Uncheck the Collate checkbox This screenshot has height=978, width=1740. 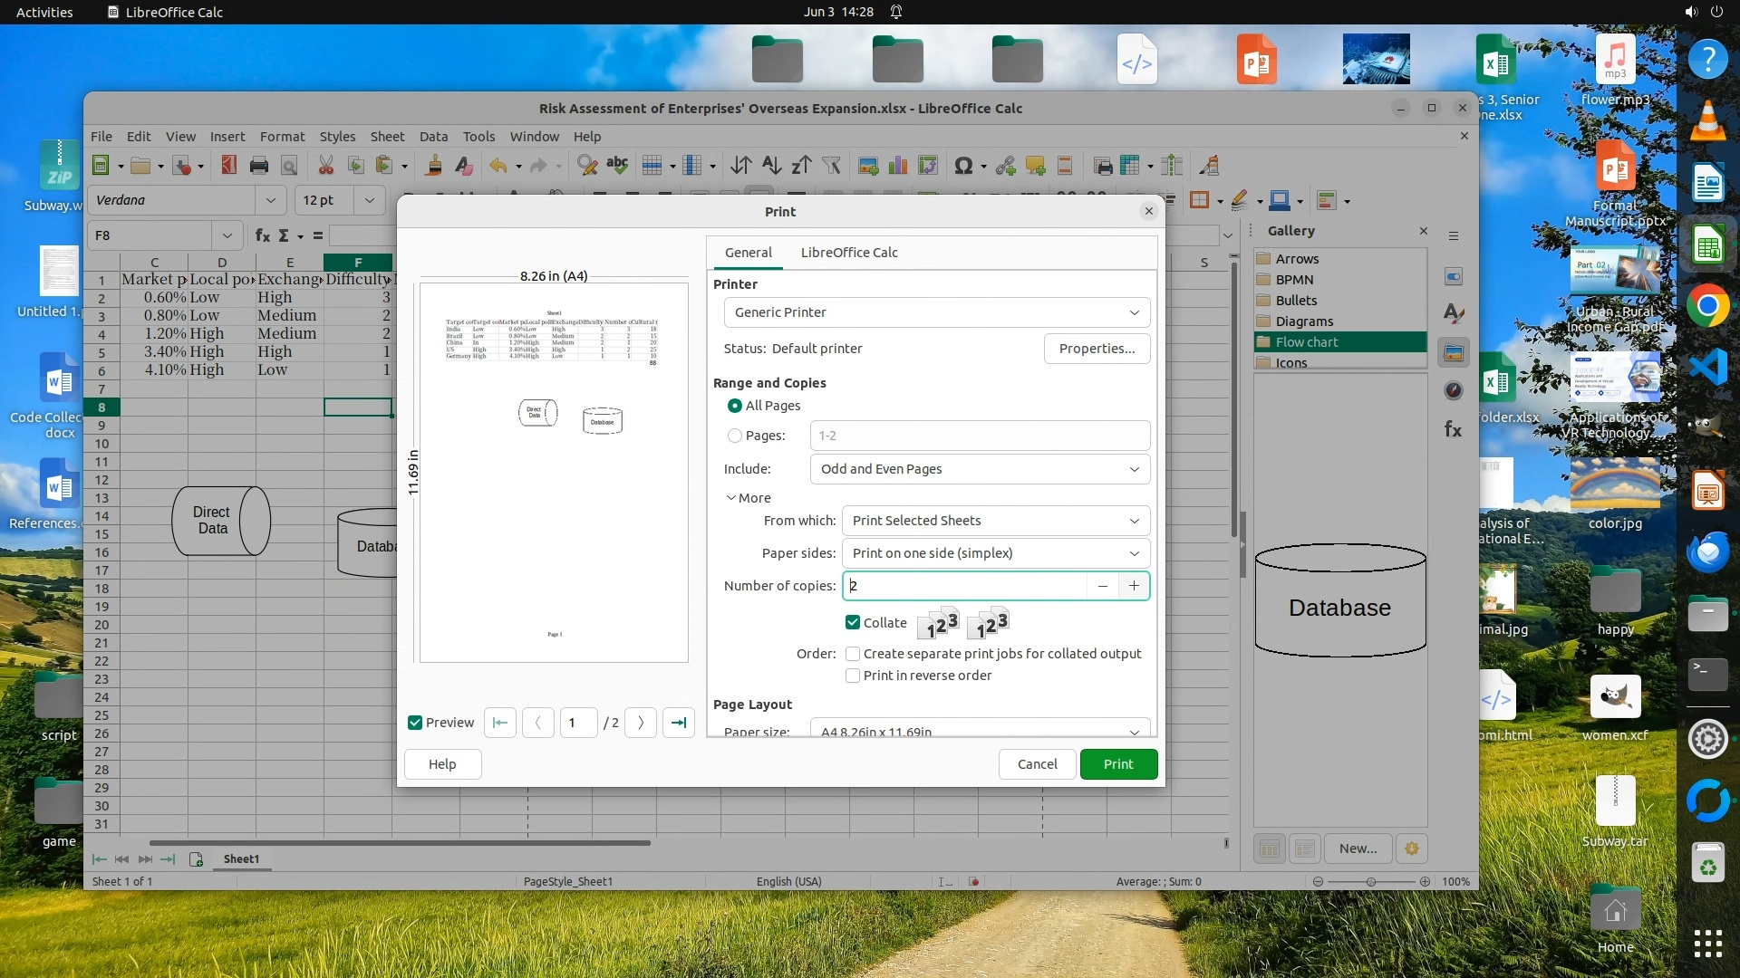pyautogui.click(x=853, y=622)
